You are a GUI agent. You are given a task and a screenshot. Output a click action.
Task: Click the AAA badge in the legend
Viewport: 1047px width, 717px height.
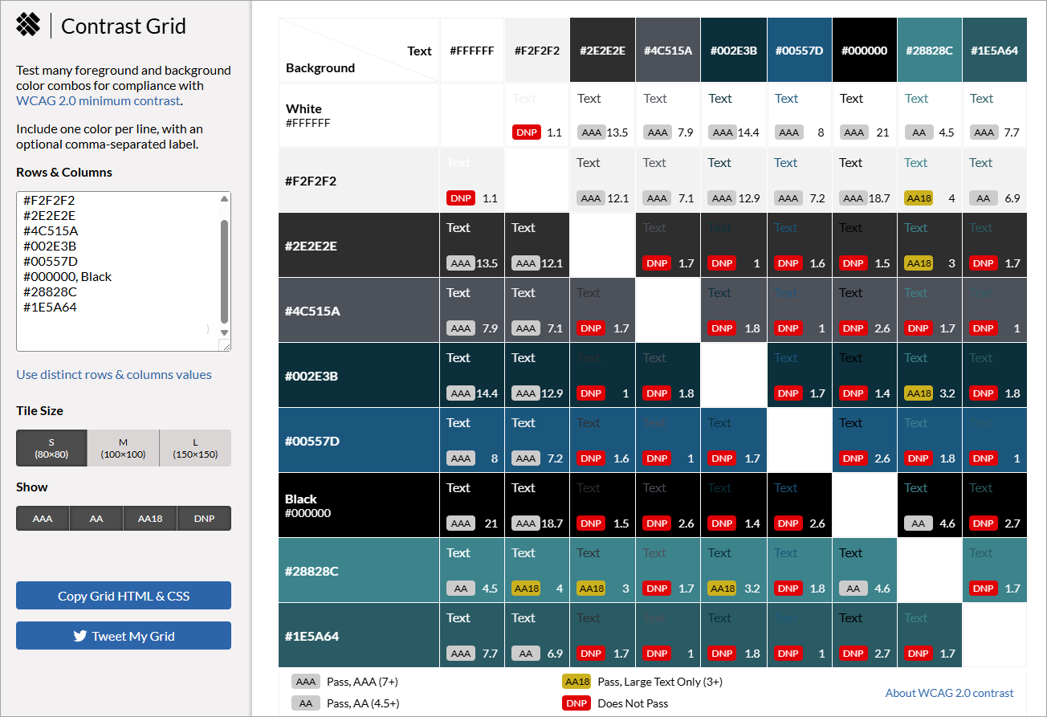[305, 682]
